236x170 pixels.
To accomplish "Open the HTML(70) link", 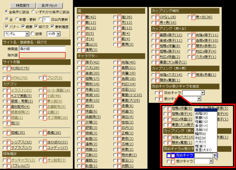I will click(19, 78).
